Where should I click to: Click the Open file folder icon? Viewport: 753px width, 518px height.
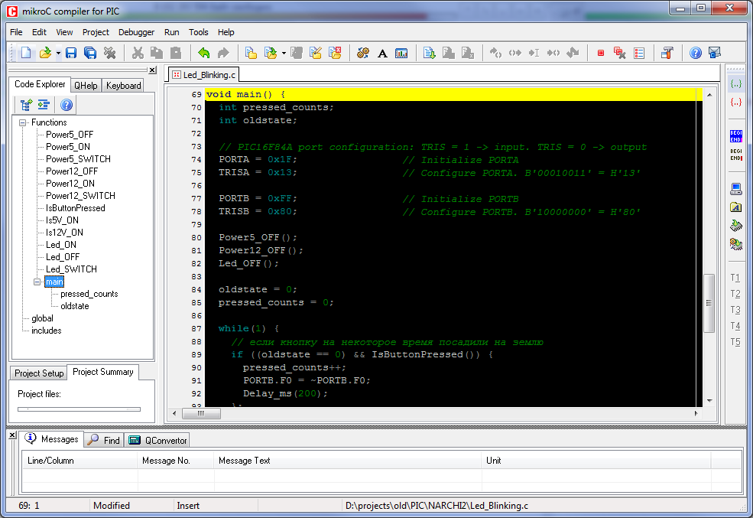45,53
